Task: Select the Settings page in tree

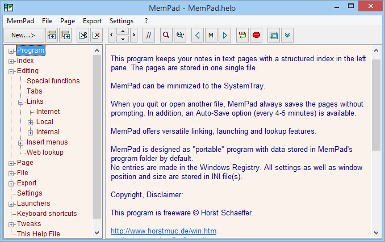Action: click(x=30, y=193)
